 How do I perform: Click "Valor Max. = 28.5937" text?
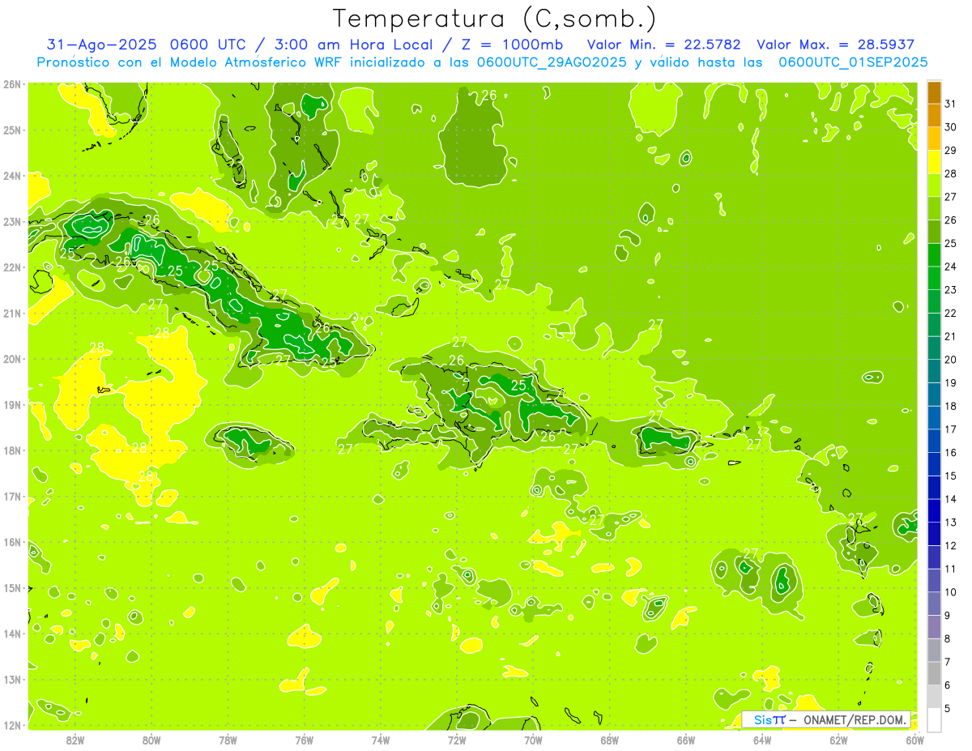836,45
